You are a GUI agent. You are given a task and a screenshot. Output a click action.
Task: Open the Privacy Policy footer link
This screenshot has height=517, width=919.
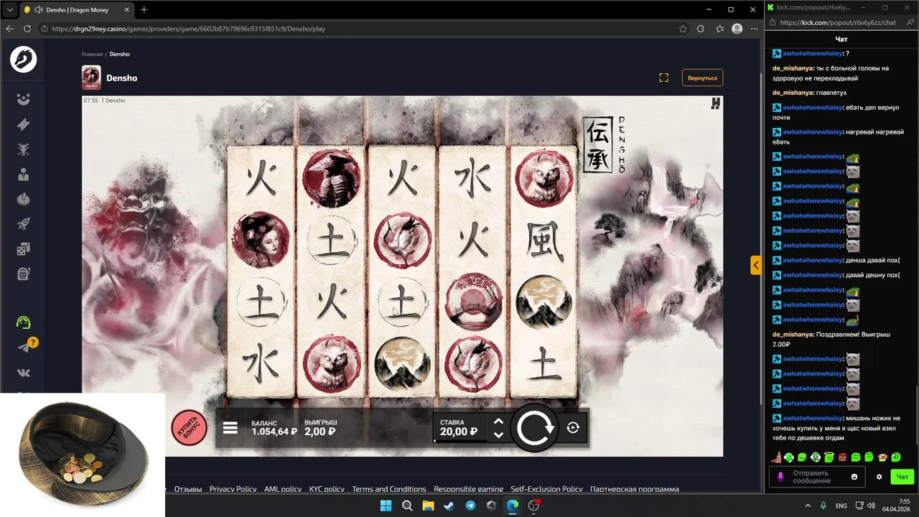(x=233, y=489)
